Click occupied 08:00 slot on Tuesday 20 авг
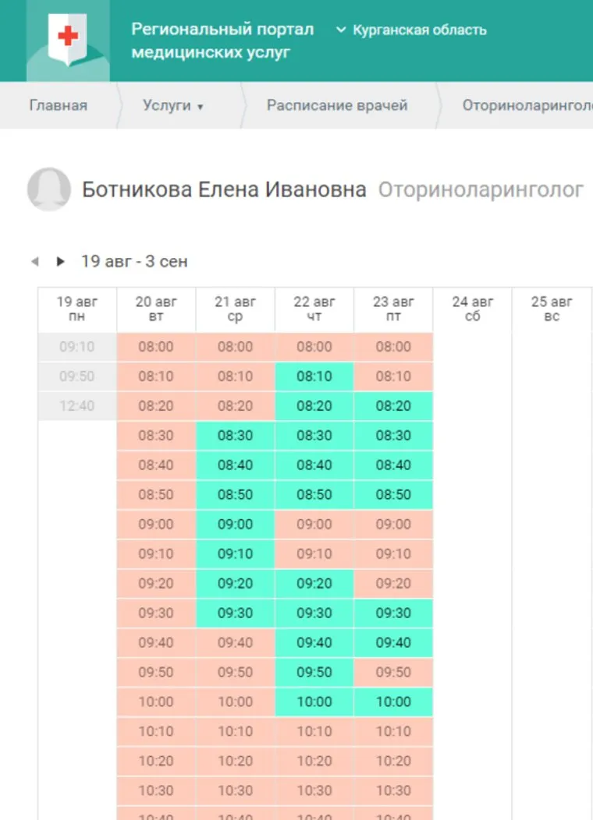Screen dimensions: 593x820 (156, 347)
